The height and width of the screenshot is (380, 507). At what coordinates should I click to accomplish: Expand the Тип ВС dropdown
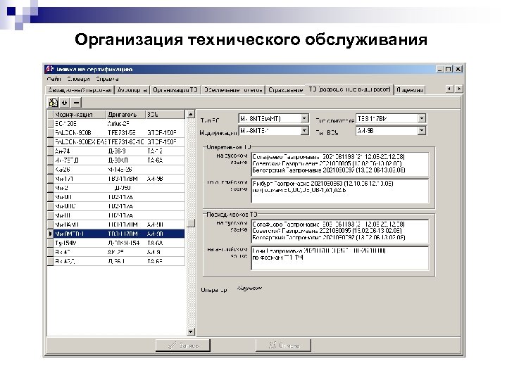tap(304, 119)
